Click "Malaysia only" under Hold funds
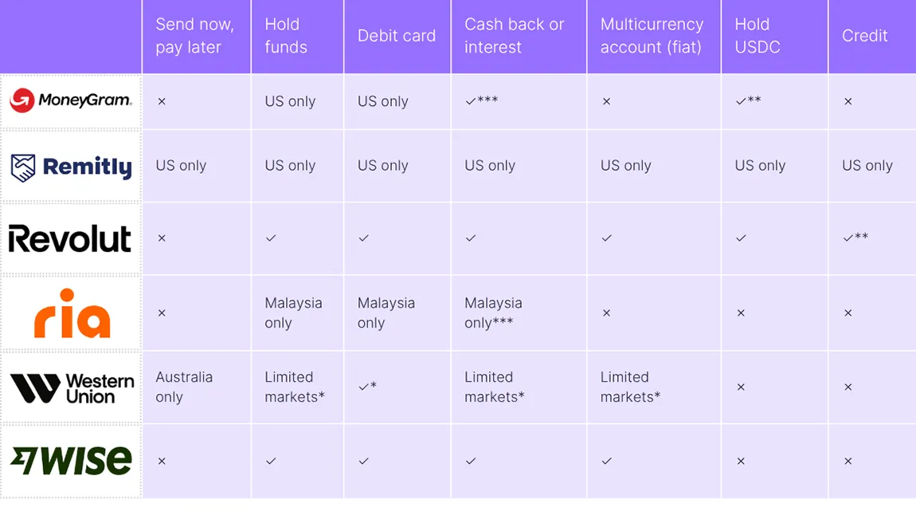This screenshot has height=511, width=916. click(293, 312)
